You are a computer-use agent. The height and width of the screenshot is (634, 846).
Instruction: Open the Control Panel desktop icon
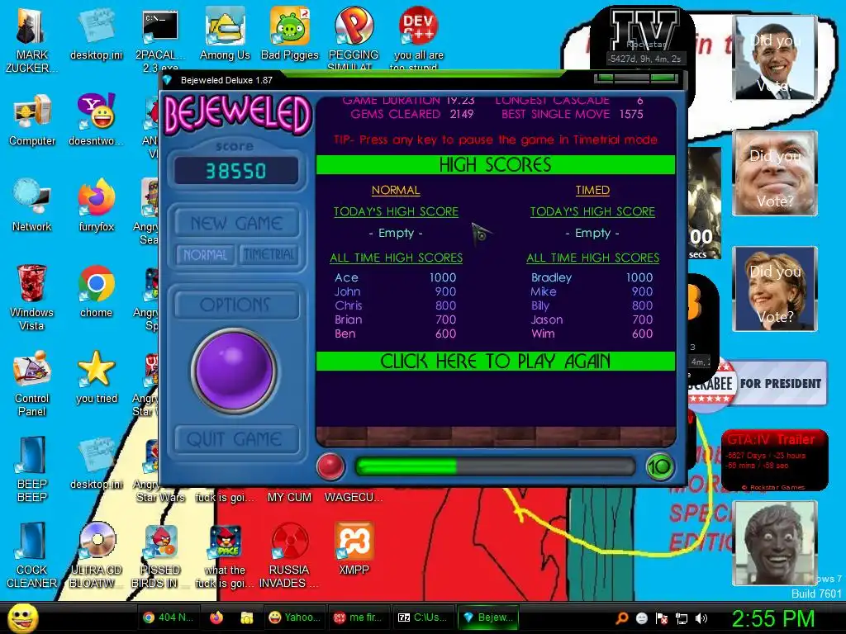coord(32,383)
